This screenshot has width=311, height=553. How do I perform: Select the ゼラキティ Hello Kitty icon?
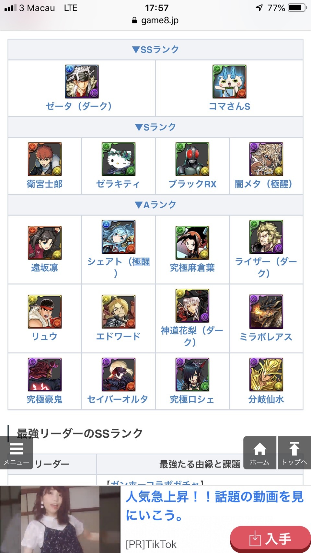tap(119, 159)
